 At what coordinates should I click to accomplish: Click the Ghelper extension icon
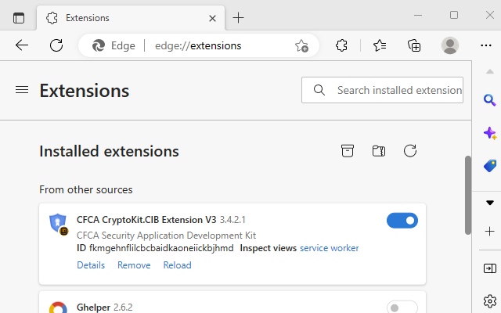[x=58, y=308]
